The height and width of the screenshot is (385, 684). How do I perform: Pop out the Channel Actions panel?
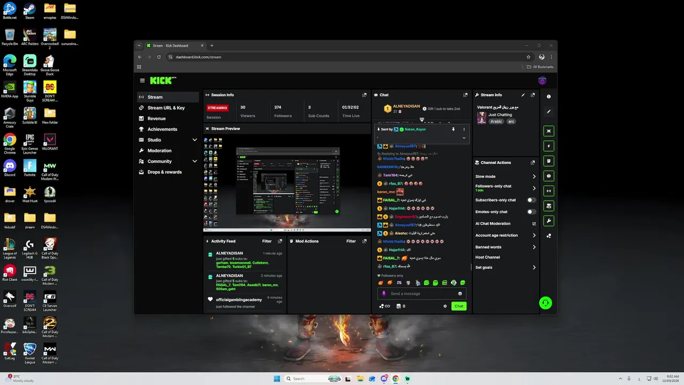[532, 163]
